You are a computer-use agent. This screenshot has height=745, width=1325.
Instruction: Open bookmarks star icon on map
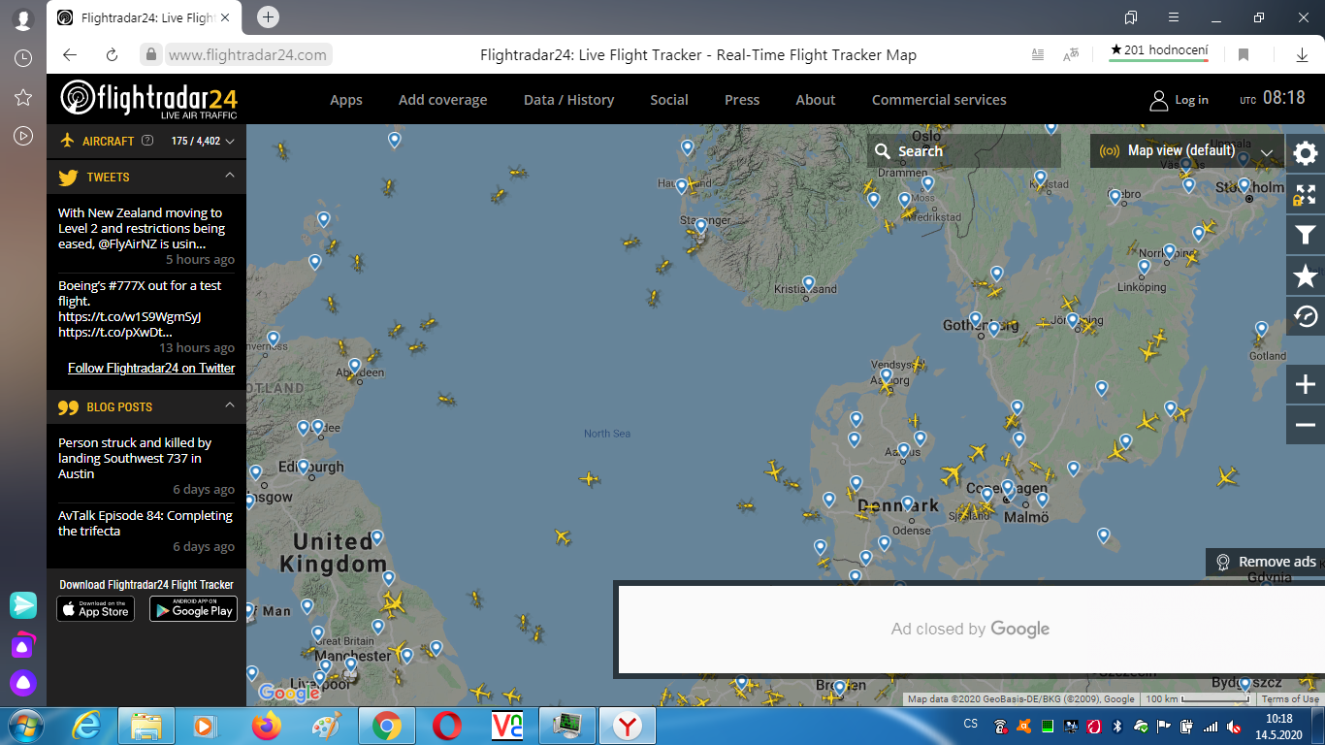coord(1306,276)
